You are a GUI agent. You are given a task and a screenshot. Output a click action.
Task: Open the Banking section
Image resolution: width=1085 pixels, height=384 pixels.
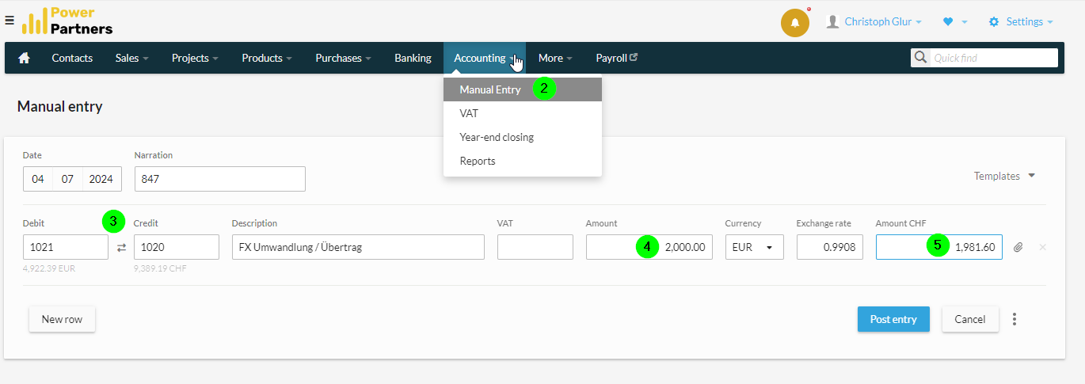pyautogui.click(x=413, y=58)
